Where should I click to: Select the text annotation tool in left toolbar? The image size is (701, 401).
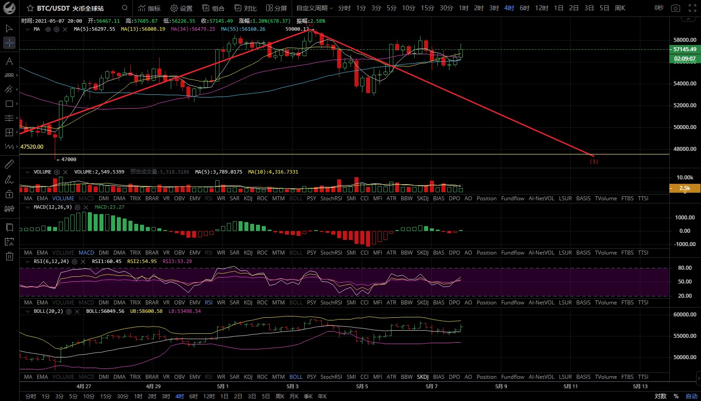click(9, 61)
